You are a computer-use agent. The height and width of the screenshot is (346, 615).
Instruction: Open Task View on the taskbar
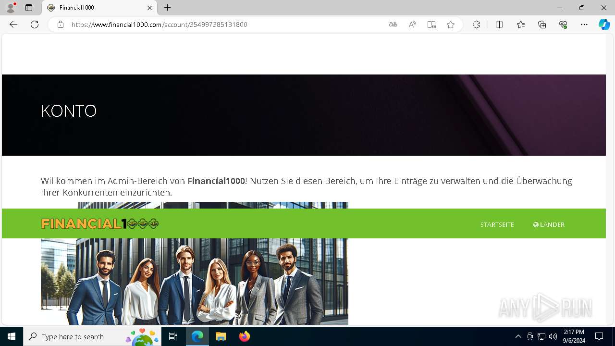pyautogui.click(x=173, y=336)
